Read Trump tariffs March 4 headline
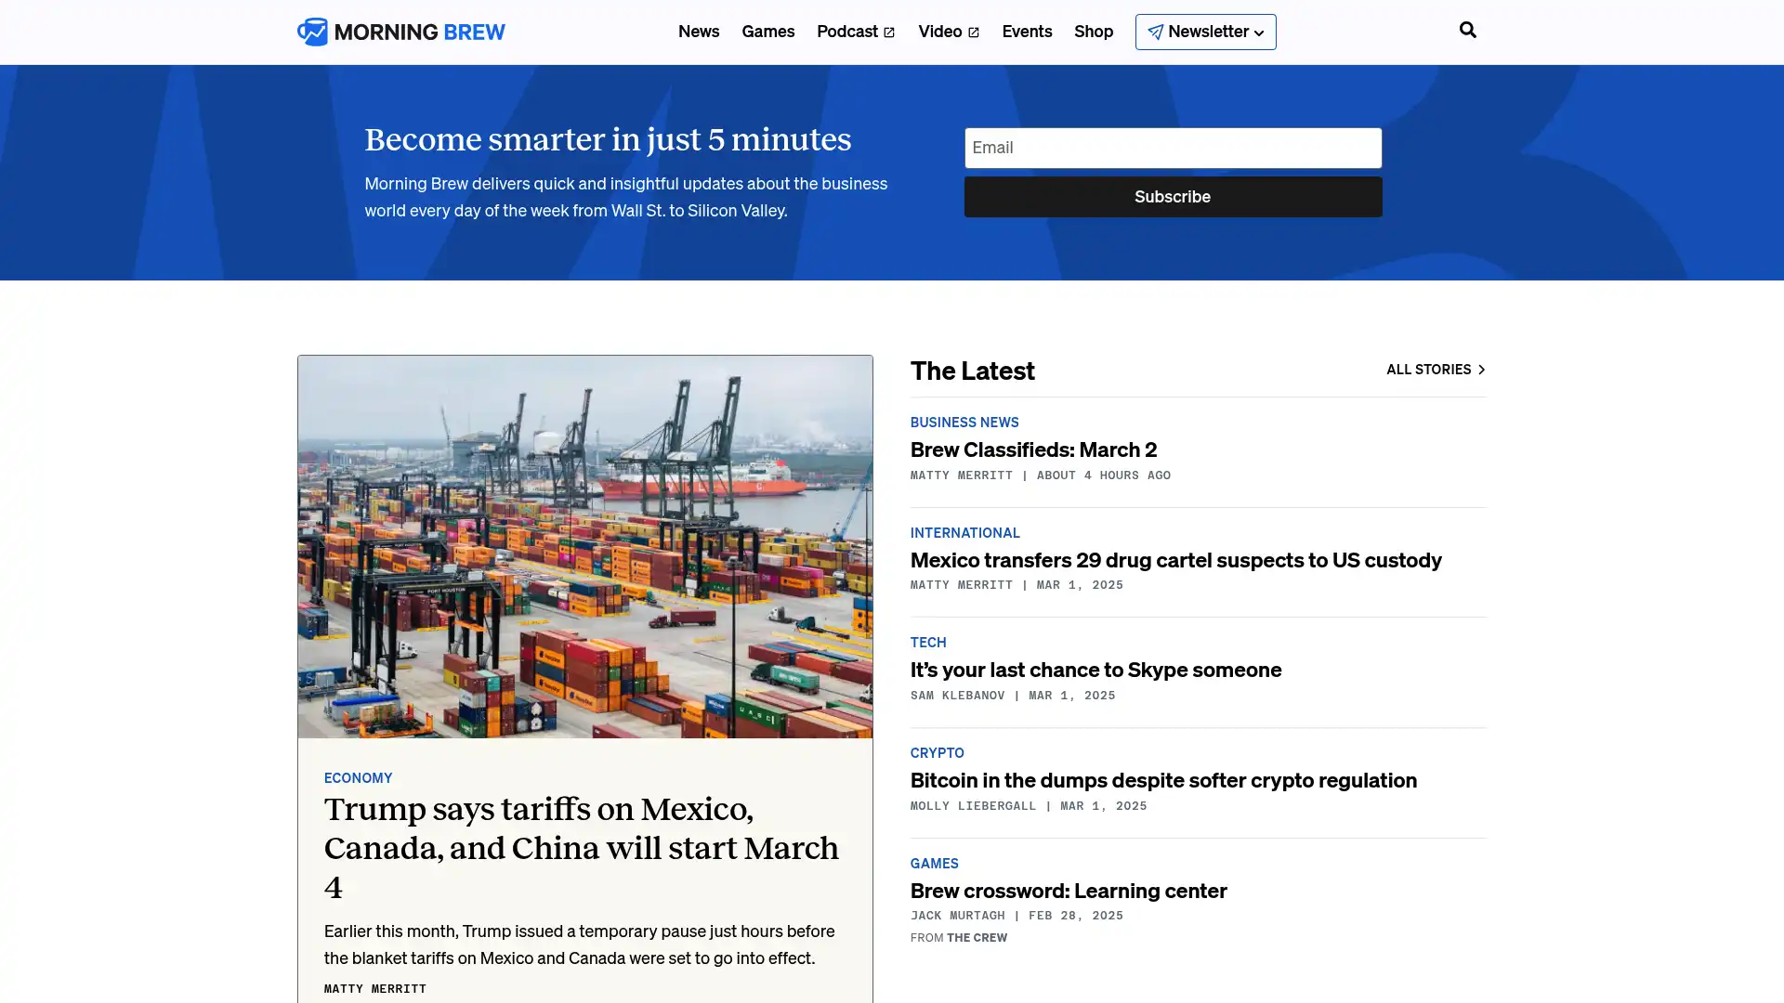 tap(581, 847)
